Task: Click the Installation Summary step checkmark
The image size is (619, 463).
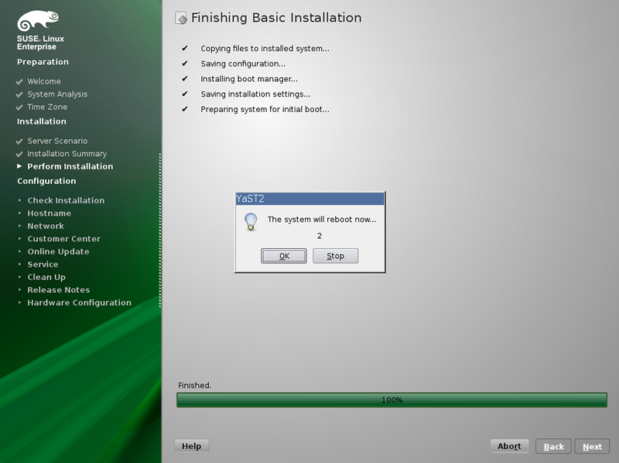Action: pyautogui.click(x=19, y=154)
